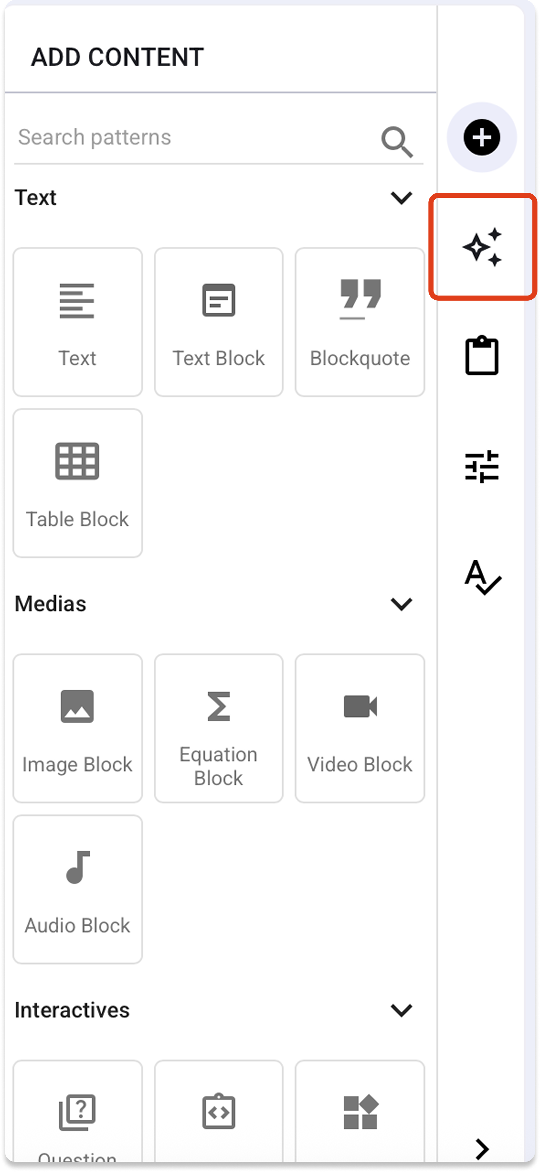Add a Text Block pattern
The height and width of the screenshot is (1172, 540).
point(219,322)
